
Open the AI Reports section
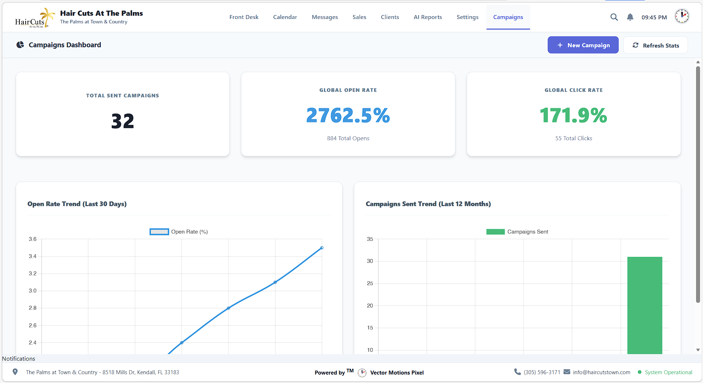tap(428, 17)
